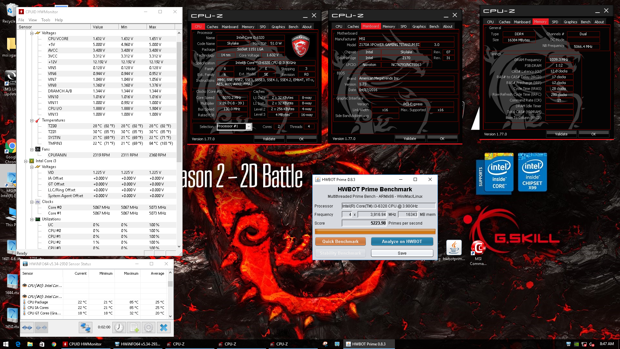Image resolution: width=620 pixels, height=349 pixels.
Task: Click Value column header in HWMonitor
Action: 104,27
